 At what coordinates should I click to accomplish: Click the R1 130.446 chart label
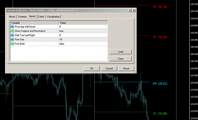pos(160,37)
